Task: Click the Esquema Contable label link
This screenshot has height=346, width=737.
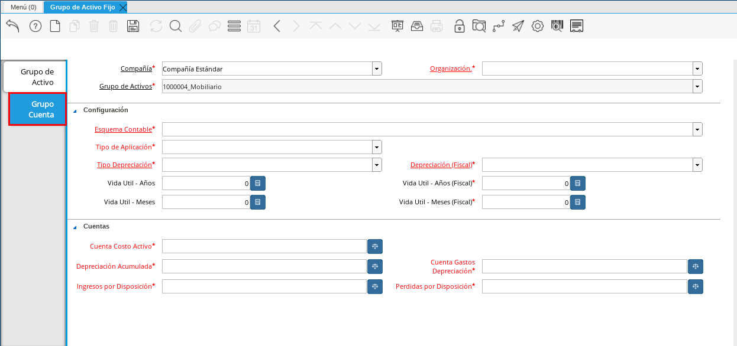Action: click(123, 129)
